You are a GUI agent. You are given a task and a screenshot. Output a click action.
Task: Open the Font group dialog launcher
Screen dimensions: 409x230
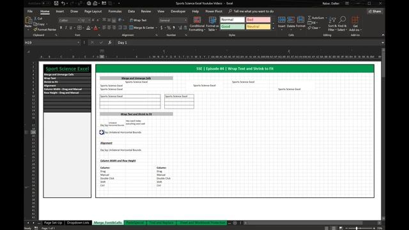[99, 35]
